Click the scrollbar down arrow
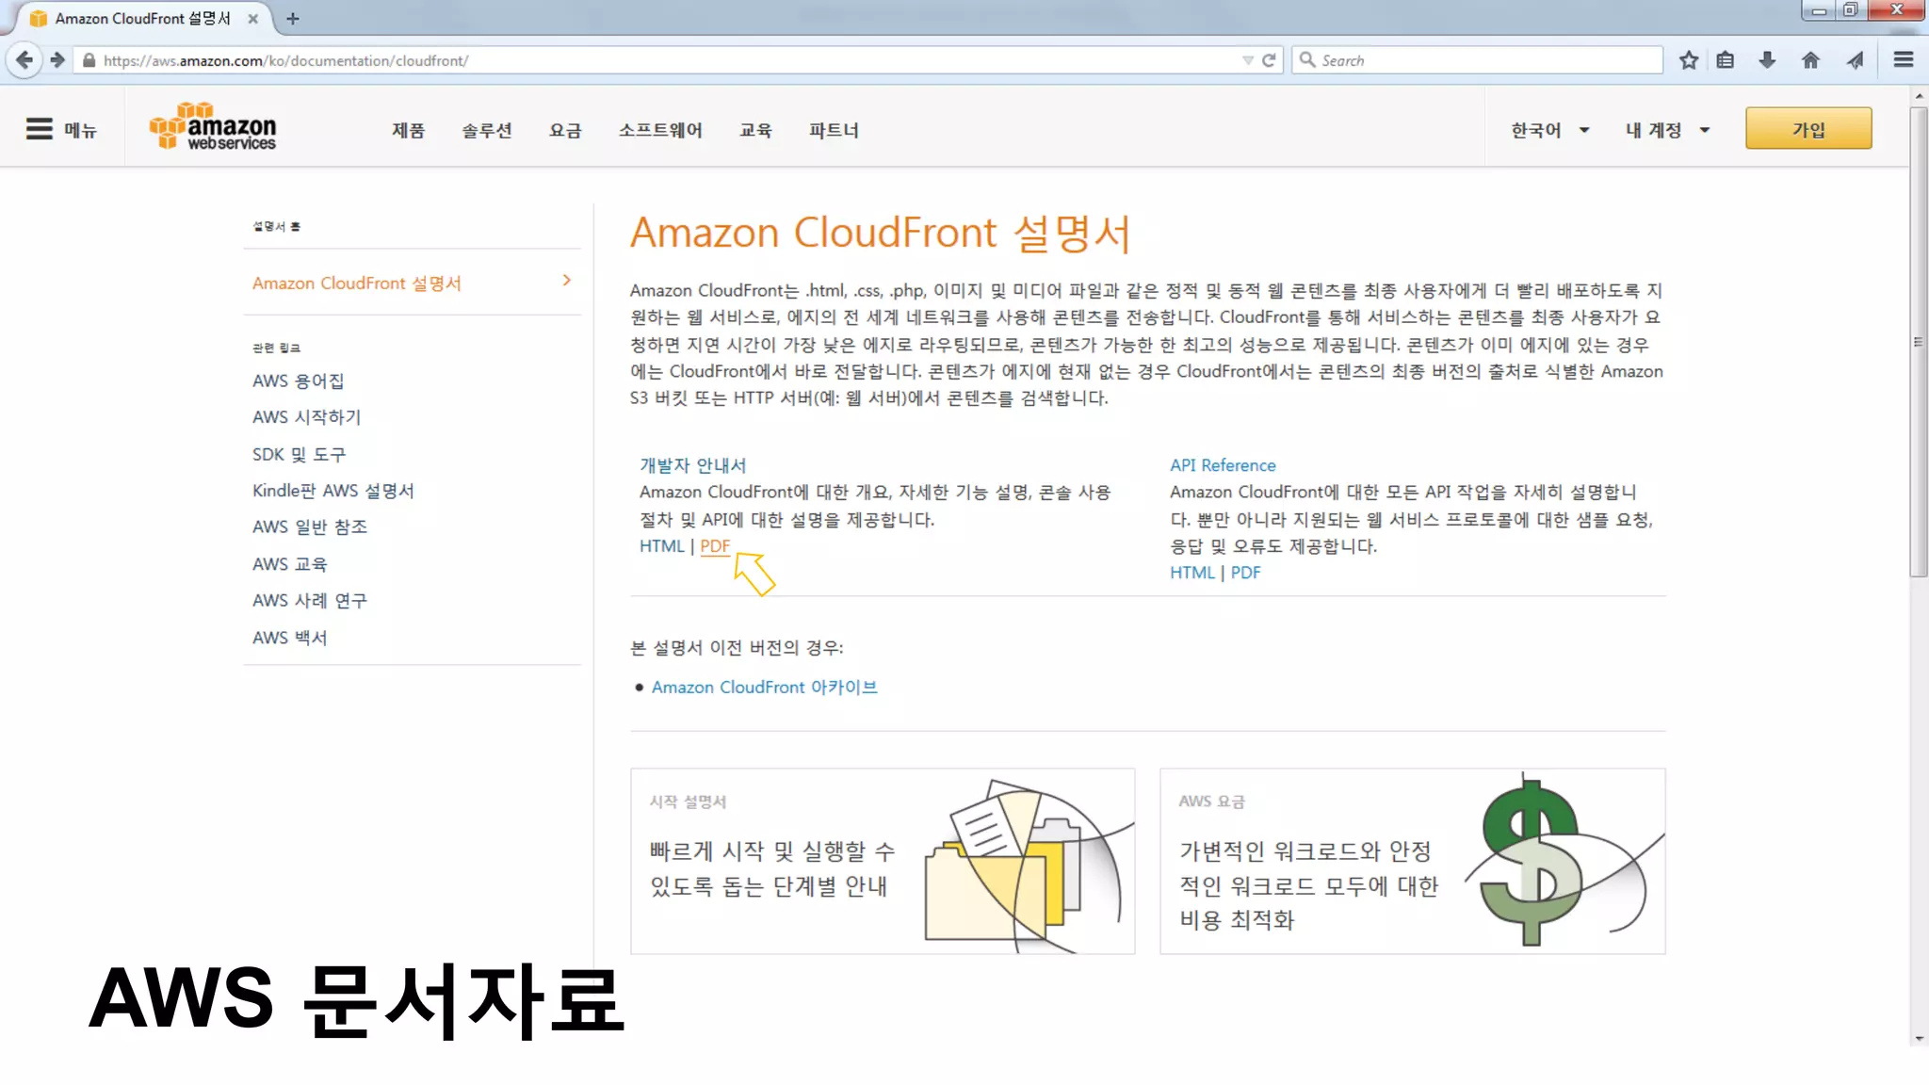The width and height of the screenshot is (1929, 1085). pos(1919,1039)
